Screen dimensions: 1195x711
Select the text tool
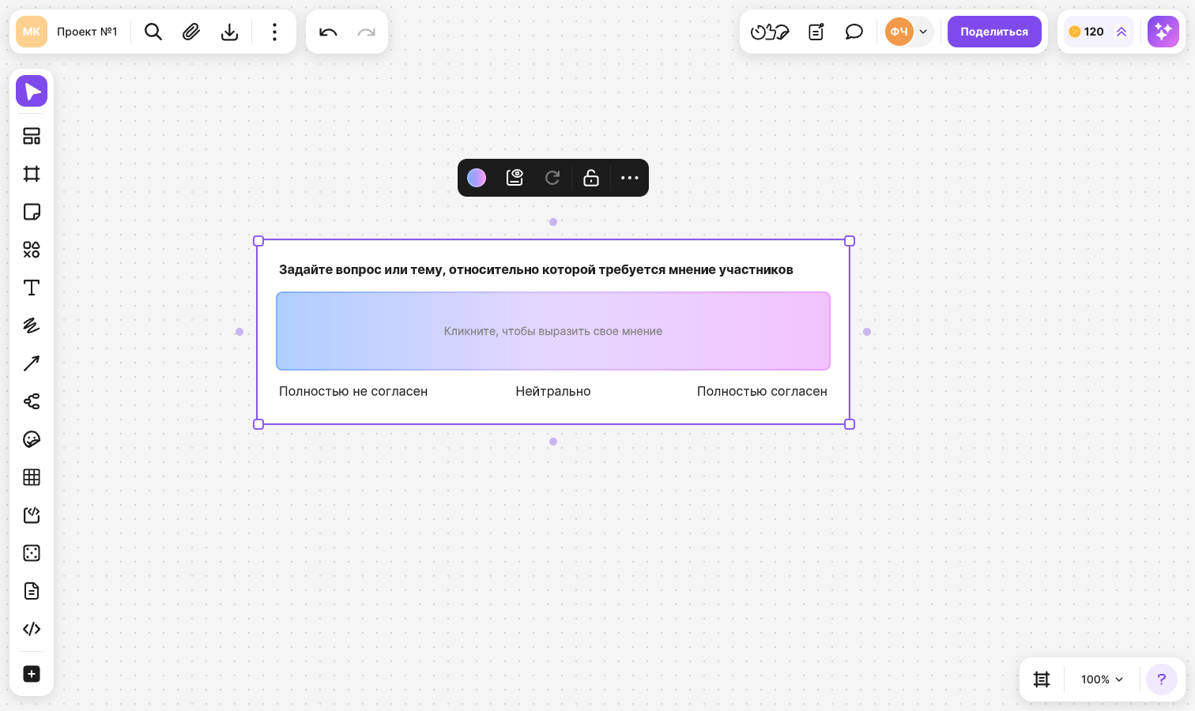(x=32, y=288)
